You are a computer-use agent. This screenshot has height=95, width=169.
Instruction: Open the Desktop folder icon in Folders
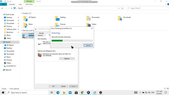pyautogui.click(x=57, y=18)
